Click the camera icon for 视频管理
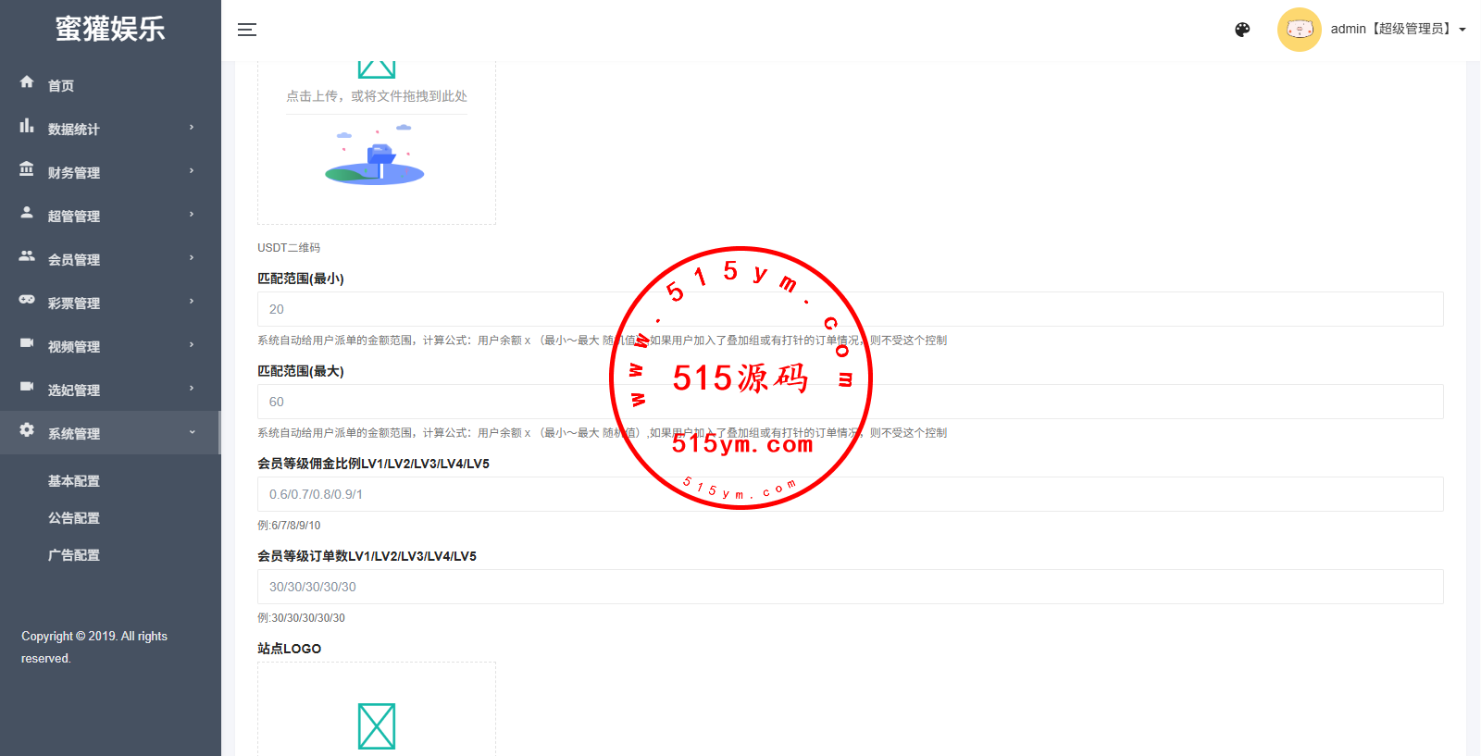The width and height of the screenshot is (1481, 756). pos(27,343)
